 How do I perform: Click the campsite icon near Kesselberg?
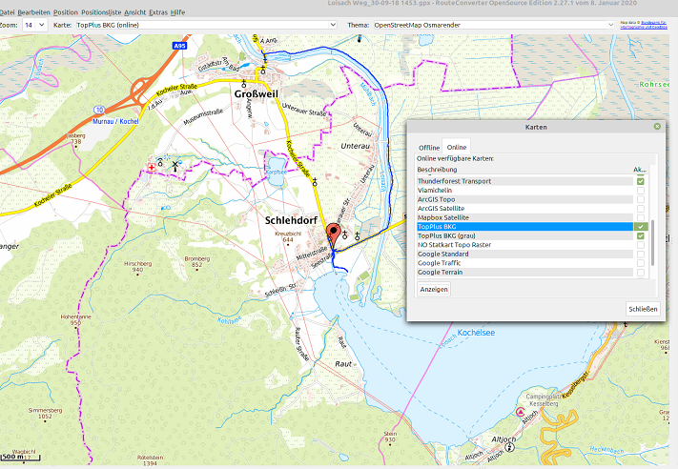coord(520,412)
